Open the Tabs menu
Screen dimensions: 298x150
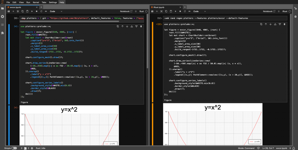[x=44, y=2]
